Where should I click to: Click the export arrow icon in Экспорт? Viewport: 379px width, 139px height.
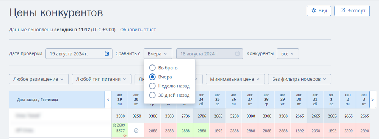pos(343,10)
